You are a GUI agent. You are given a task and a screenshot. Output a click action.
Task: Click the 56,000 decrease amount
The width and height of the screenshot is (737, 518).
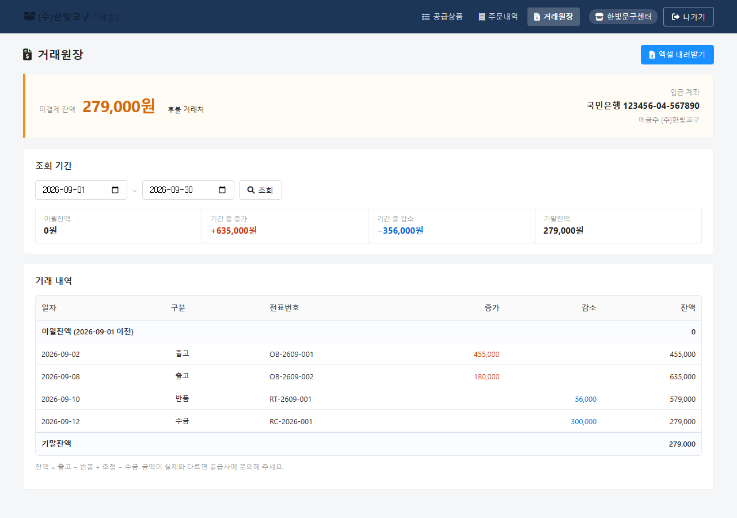586,399
